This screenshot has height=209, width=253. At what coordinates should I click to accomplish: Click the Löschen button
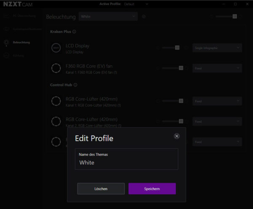(x=101, y=189)
